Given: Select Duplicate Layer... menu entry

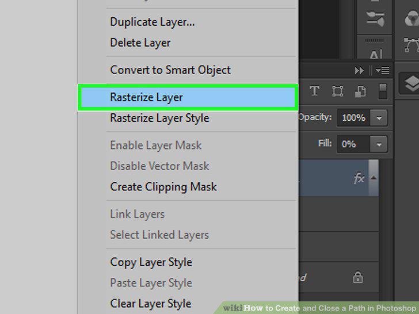Looking at the screenshot, I should coord(153,22).
